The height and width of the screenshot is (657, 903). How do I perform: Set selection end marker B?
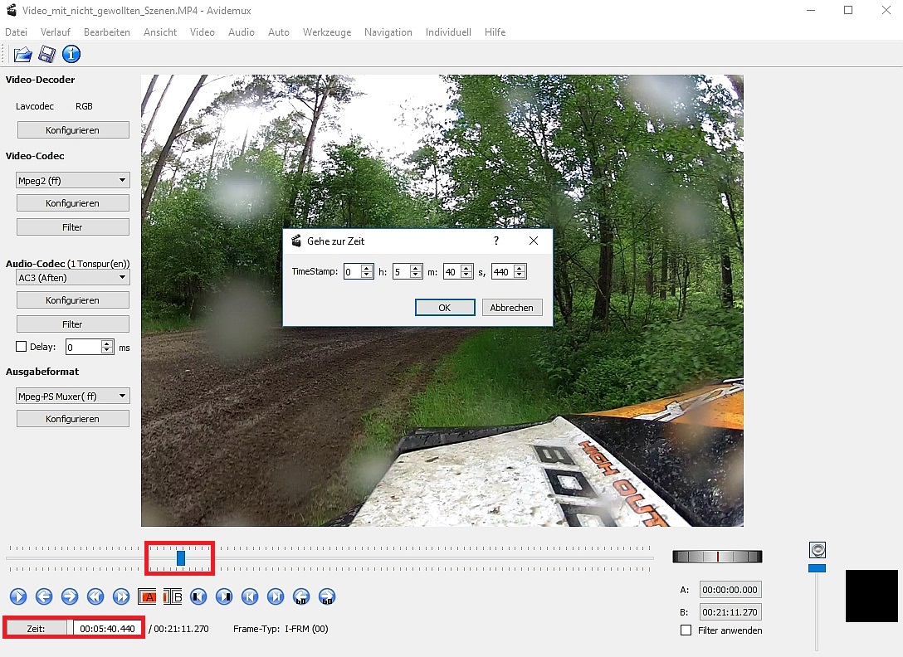click(173, 596)
